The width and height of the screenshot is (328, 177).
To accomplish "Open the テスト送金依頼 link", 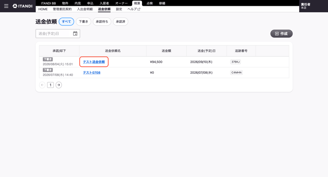I will (x=94, y=62).
